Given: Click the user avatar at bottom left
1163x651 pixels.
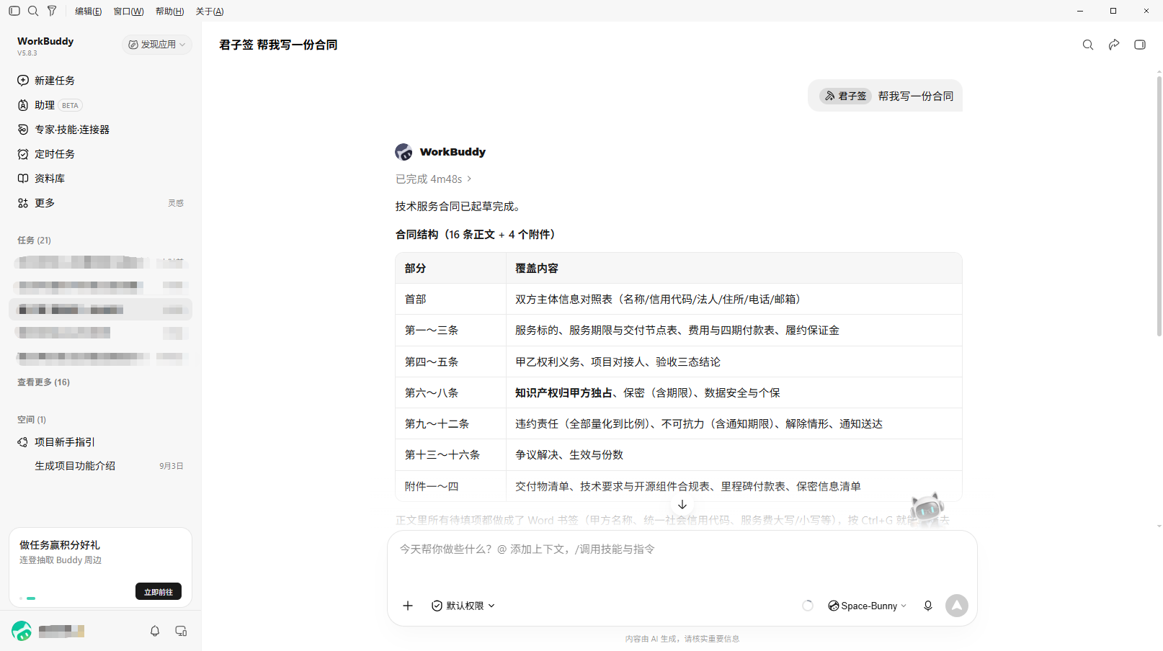Looking at the screenshot, I should click(22, 631).
